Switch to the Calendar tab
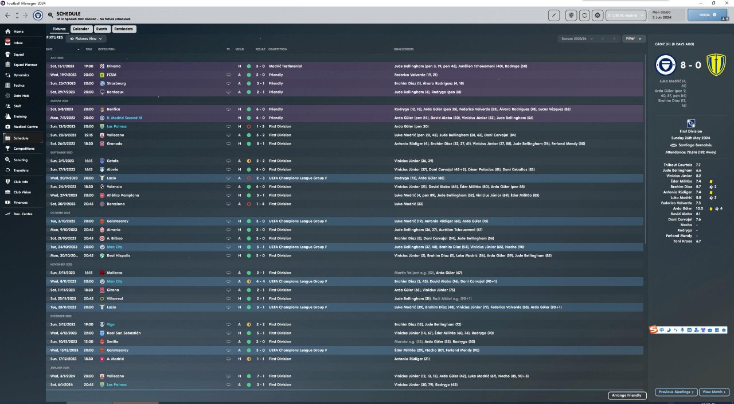The height and width of the screenshot is (404, 734). pyautogui.click(x=81, y=29)
